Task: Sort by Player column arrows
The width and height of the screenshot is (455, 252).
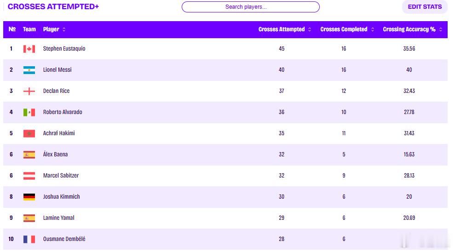Action: [x=64, y=29]
